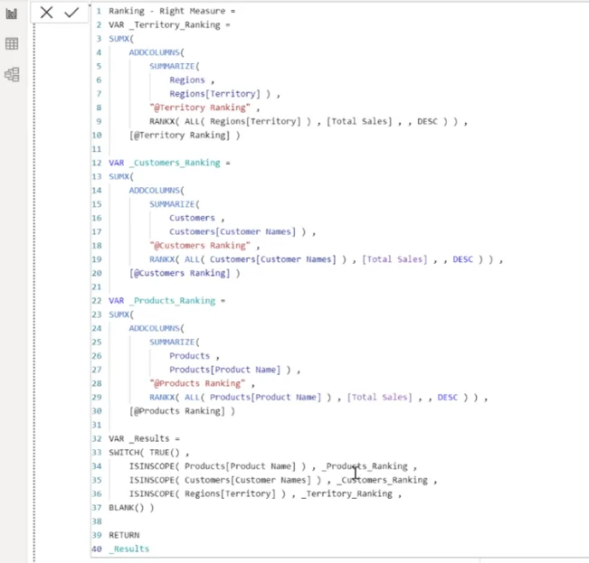Click ADDCOLUMNS on line 24
589x563 pixels.
(x=155, y=329)
